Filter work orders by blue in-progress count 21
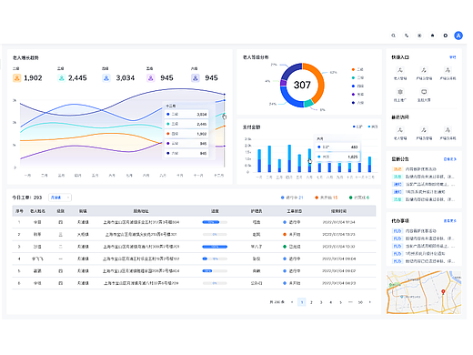The height and width of the screenshot is (355, 473). point(292,198)
